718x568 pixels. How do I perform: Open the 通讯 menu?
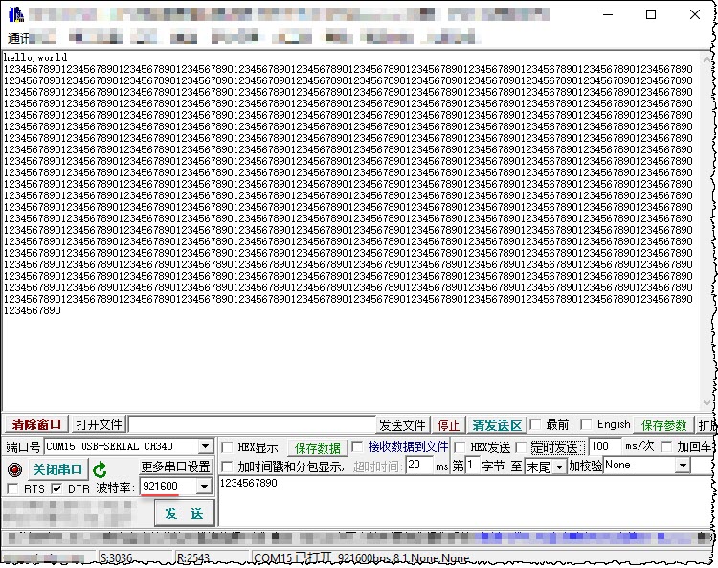click(x=18, y=38)
